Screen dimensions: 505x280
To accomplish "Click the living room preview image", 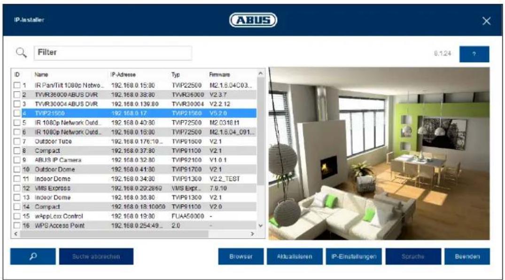I will point(379,153).
